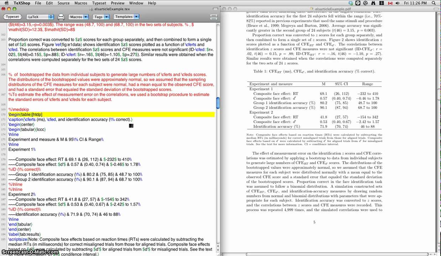The height and width of the screenshot is (256, 441).
Task: Click the printer icon in the toolbar
Action: pos(61,17)
